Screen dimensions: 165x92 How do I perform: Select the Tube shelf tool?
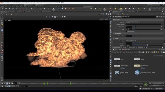10,9
